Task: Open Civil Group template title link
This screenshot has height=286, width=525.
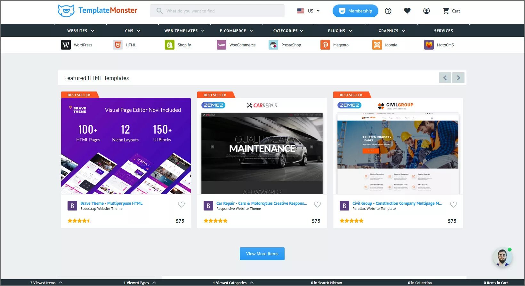Action: [x=397, y=203]
